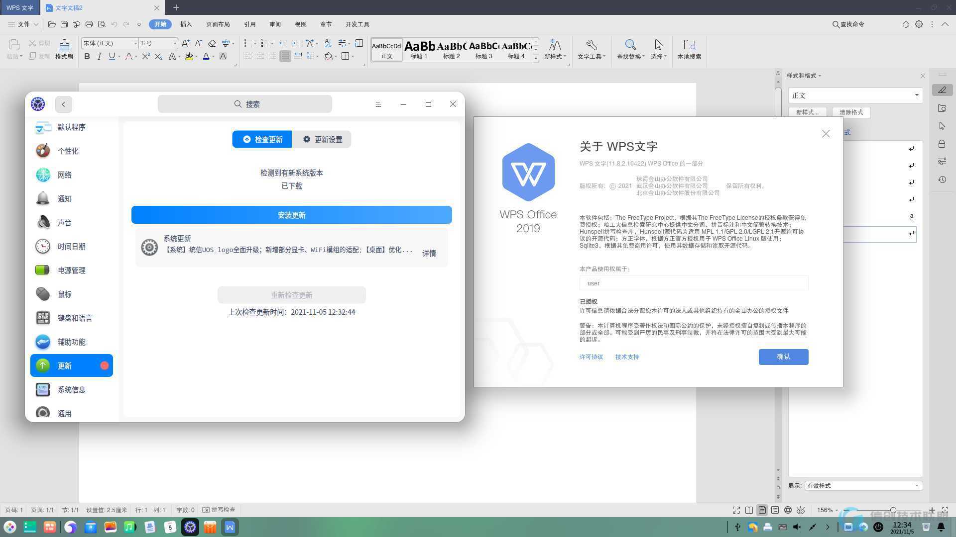
Task: Toggle reading layout view in status bar
Action: pyautogui.click(x=749, y=510)
